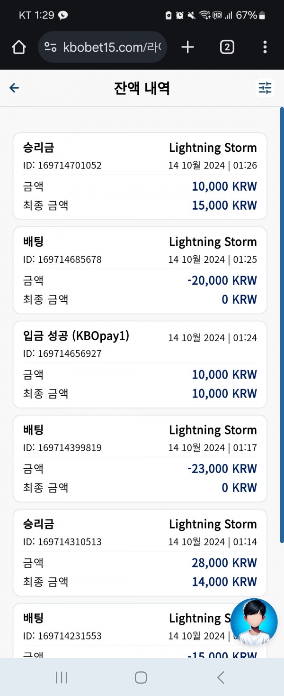This screenshot has height=696, width=284.
Task: Tap the Android home button
Action: [141, 677]
